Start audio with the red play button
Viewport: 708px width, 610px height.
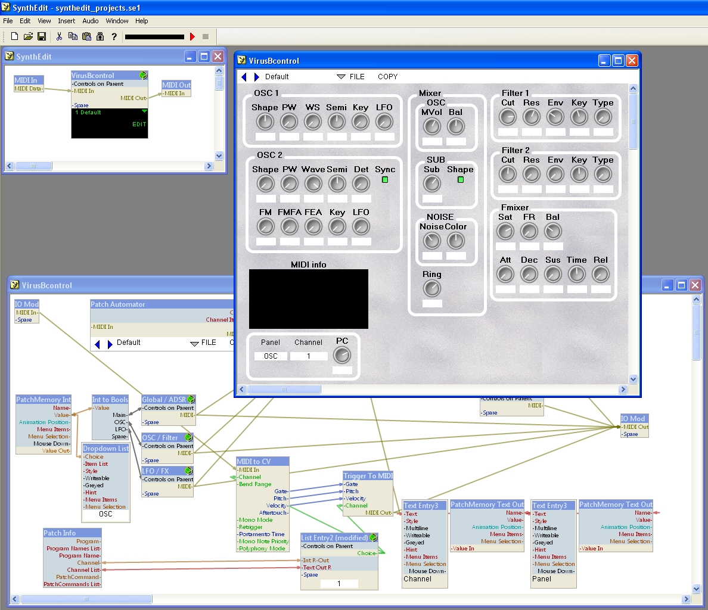[192, 36]
